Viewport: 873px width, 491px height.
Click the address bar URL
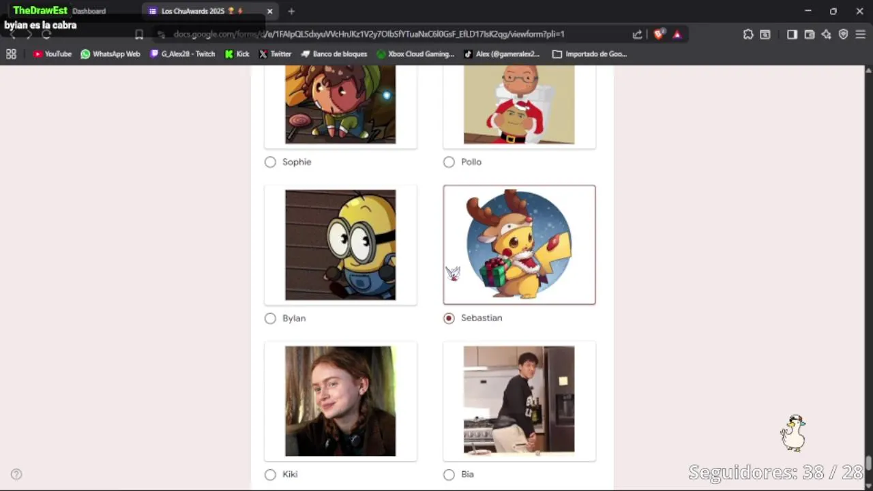point(368,34)
